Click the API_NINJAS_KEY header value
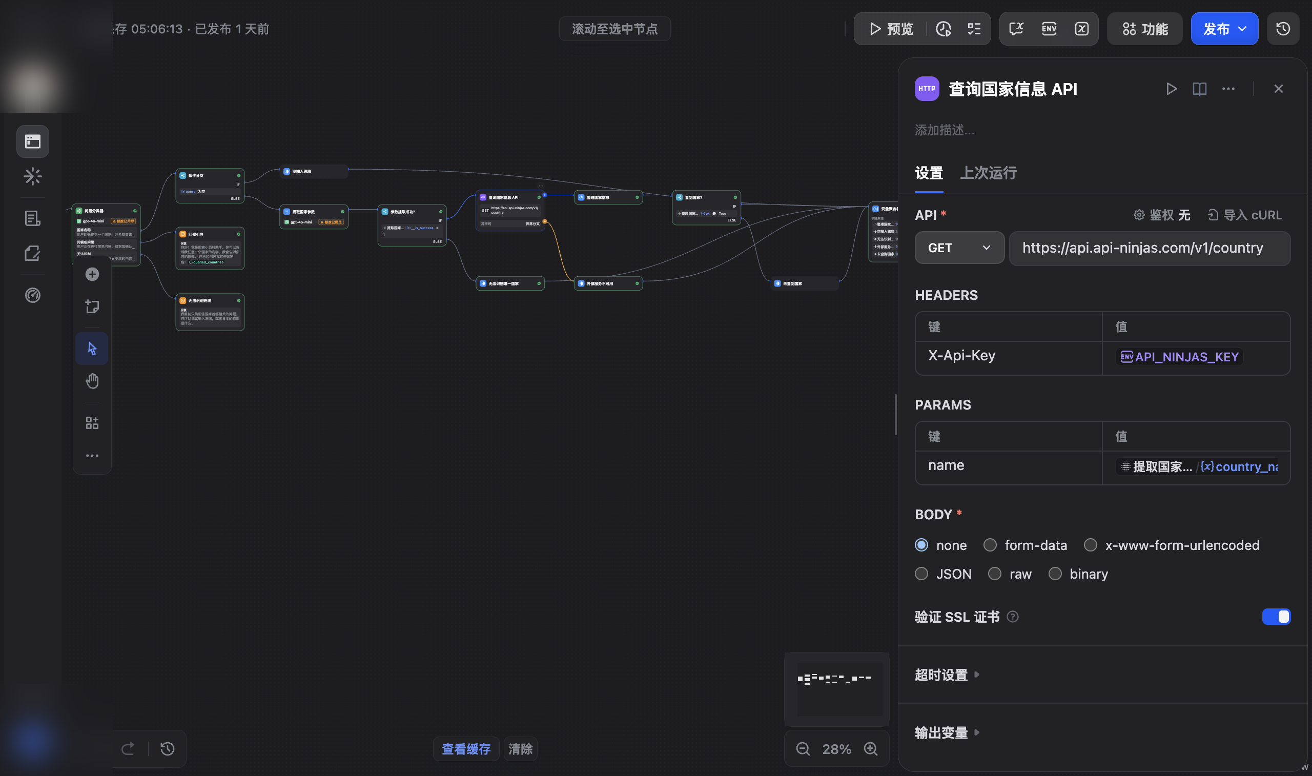Image resolution: width=1312 pixels, height=776 pixels. coord(1179,357)
